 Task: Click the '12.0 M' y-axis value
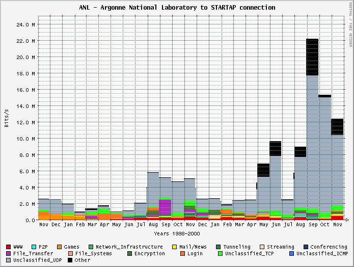coord(25,122)
